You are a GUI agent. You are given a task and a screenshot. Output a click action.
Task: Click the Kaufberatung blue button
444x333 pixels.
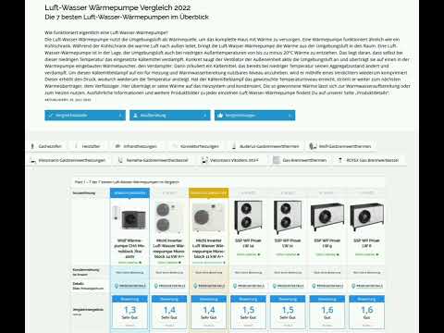click(170, 116)
